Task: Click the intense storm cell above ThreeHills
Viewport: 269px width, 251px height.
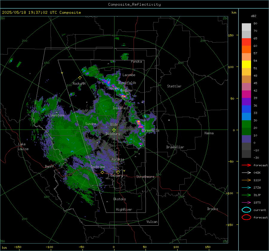Action: [x=140, y=124]
